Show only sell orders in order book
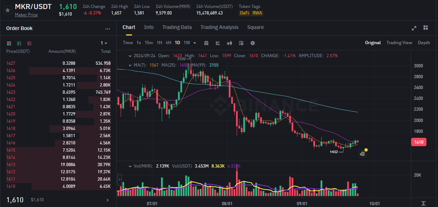This screenshot has height=207, width=438. point(30,43)
